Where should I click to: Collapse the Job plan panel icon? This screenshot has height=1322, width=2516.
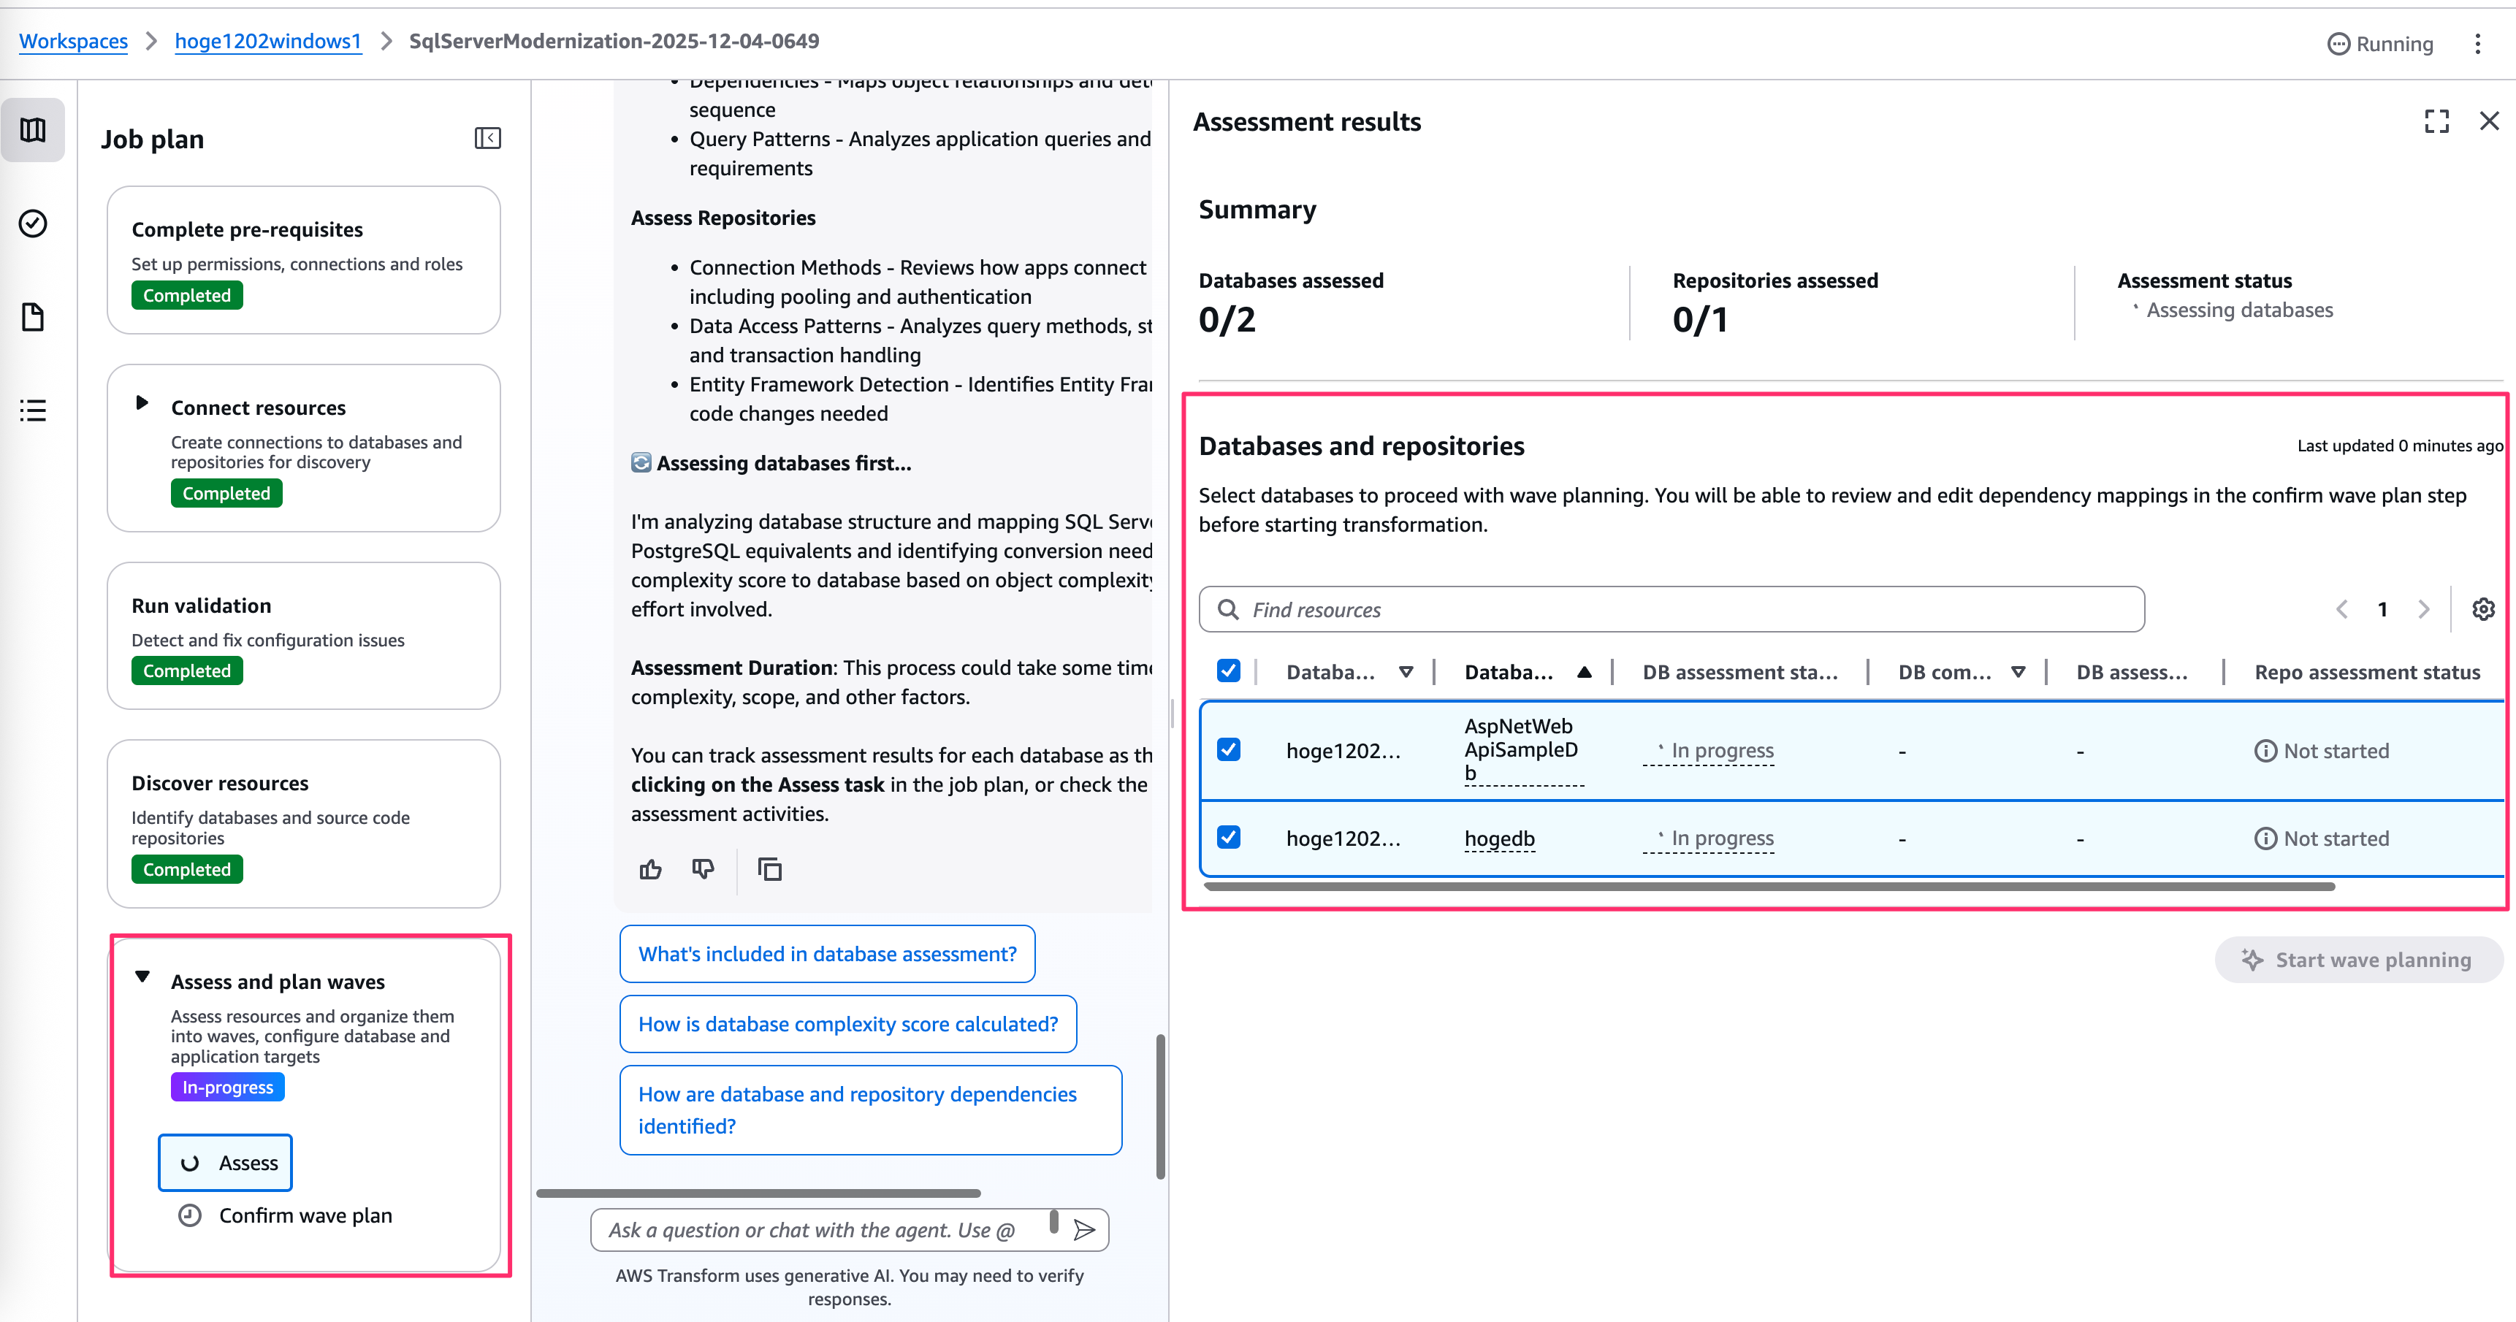click(x=487, y=139)
